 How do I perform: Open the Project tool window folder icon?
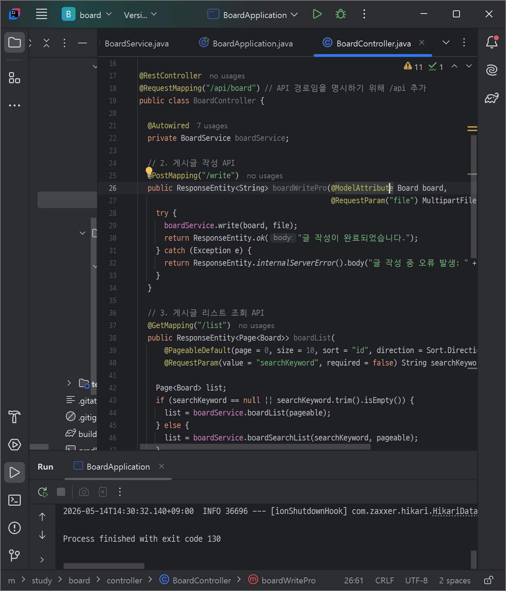[x=15, y=43]
